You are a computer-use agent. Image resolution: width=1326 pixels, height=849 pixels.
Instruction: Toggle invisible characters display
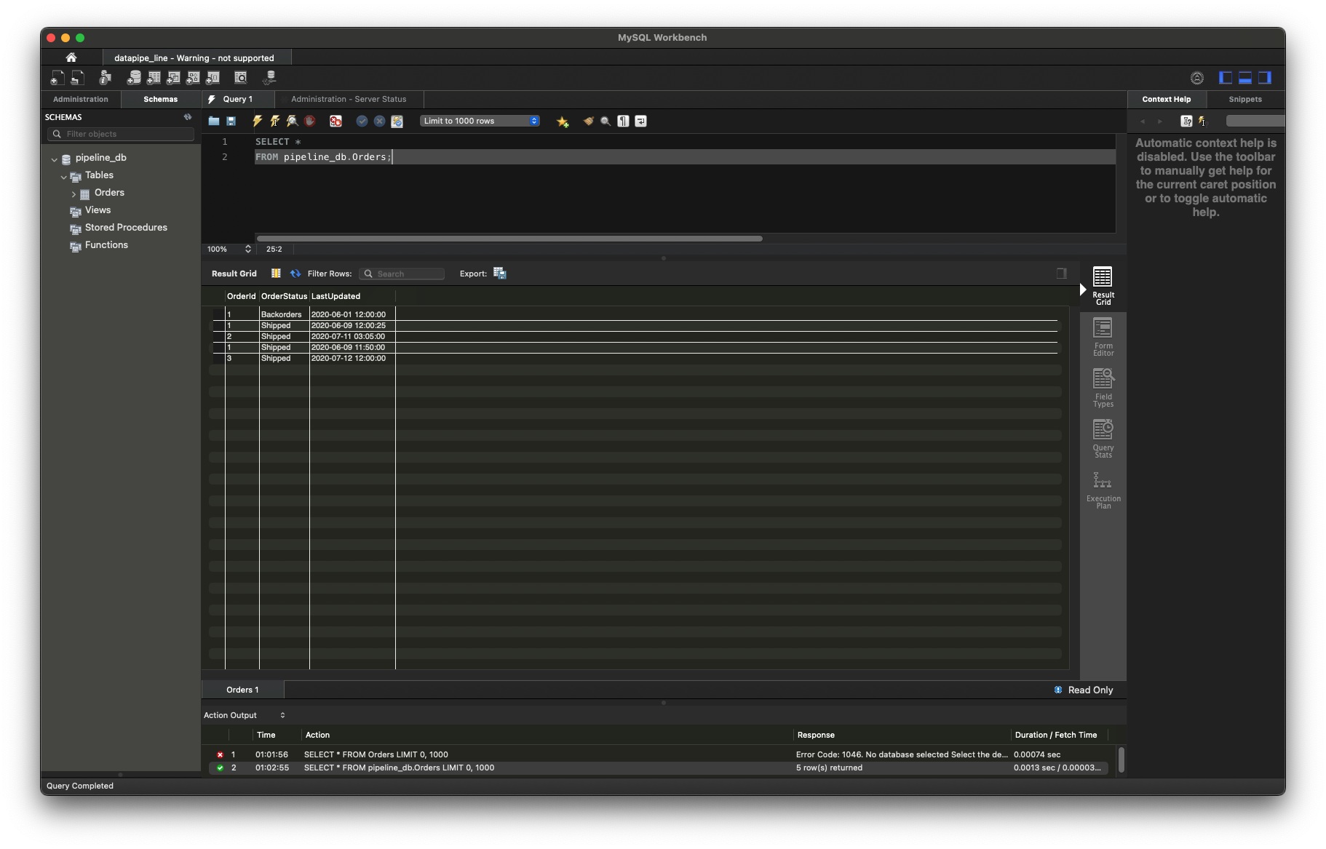point(623,121)
